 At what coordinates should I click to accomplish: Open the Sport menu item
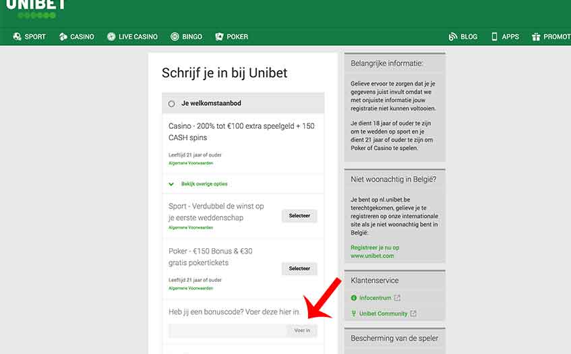tap(29, 36)
